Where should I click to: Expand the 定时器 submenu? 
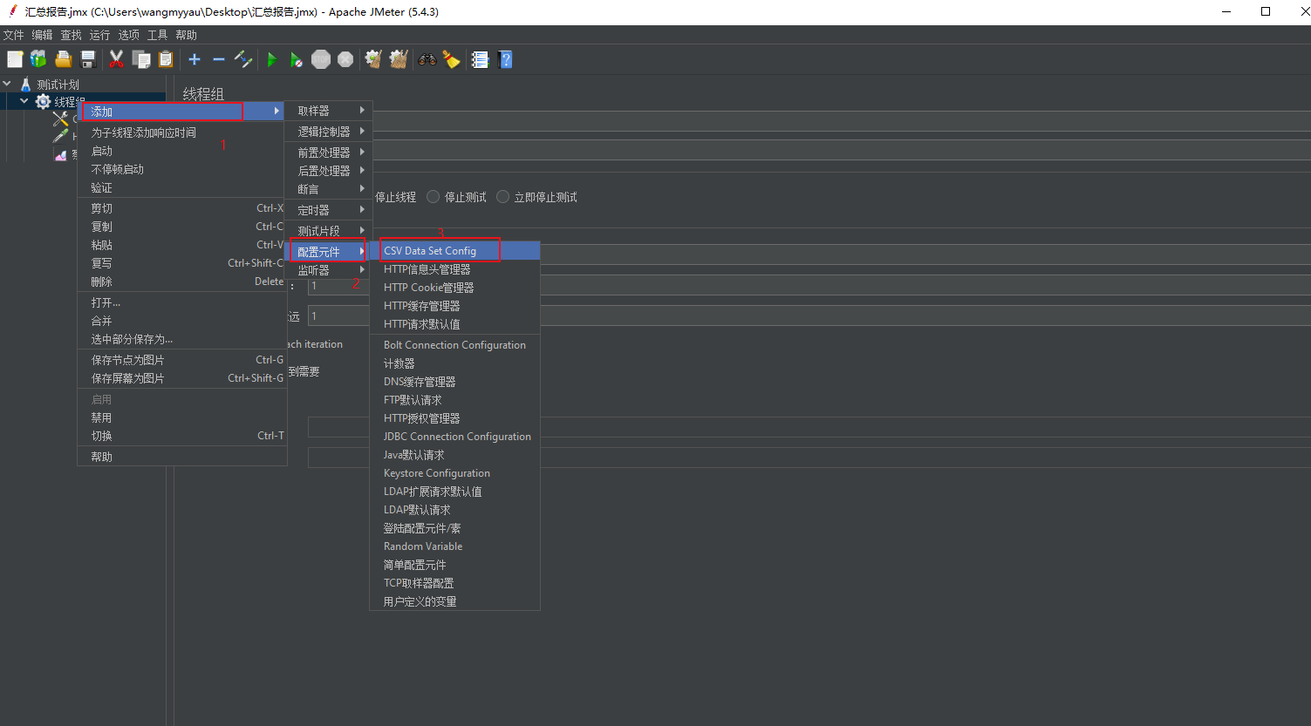[329, 210]
